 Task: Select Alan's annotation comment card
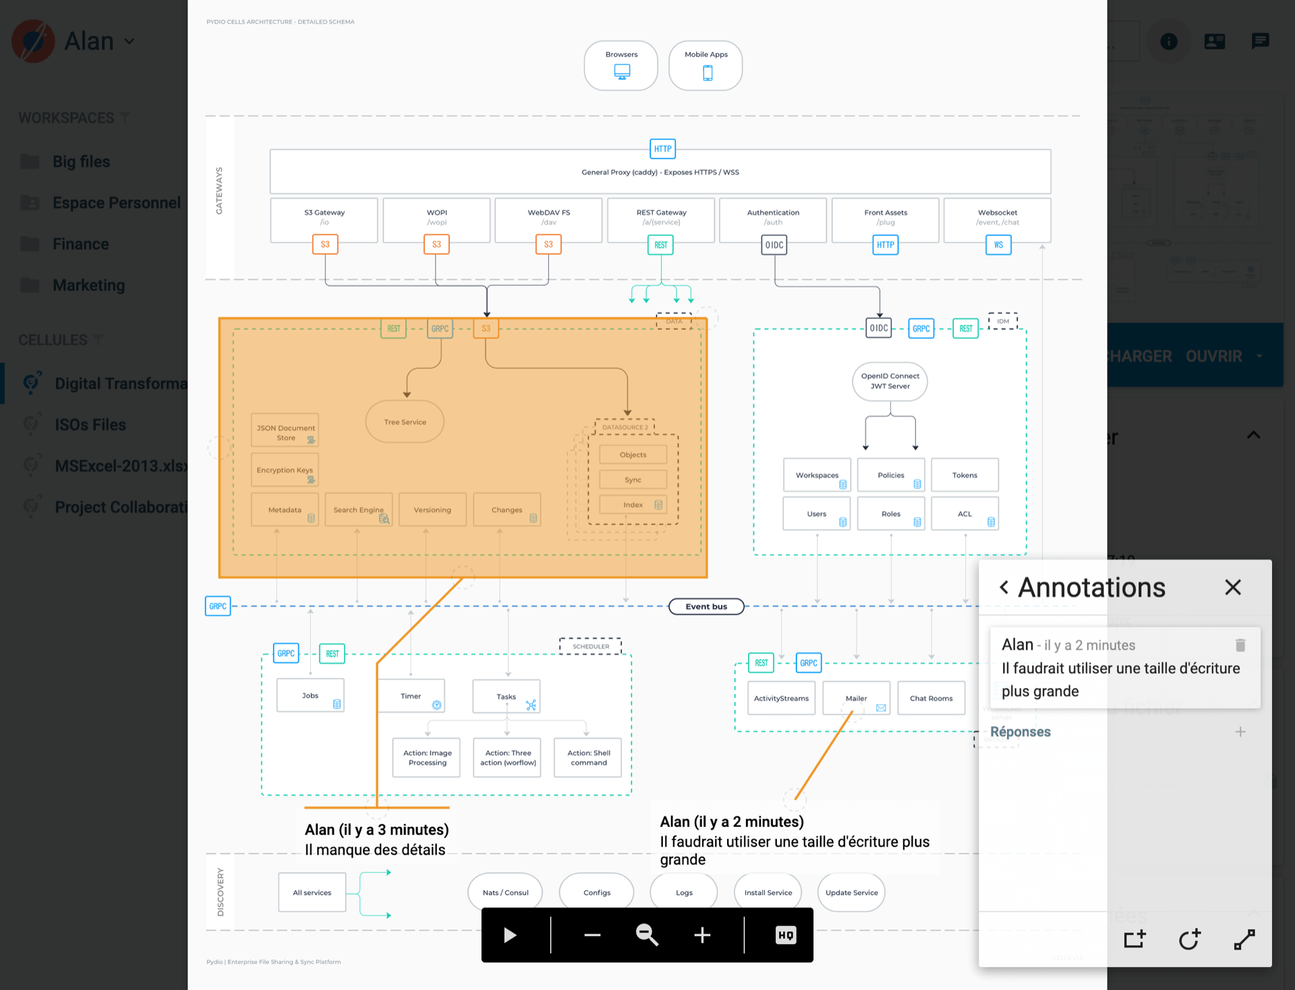click(1125, 668)
